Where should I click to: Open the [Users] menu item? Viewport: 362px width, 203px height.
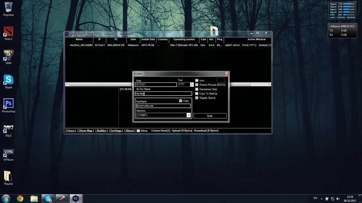click(71, 130)
